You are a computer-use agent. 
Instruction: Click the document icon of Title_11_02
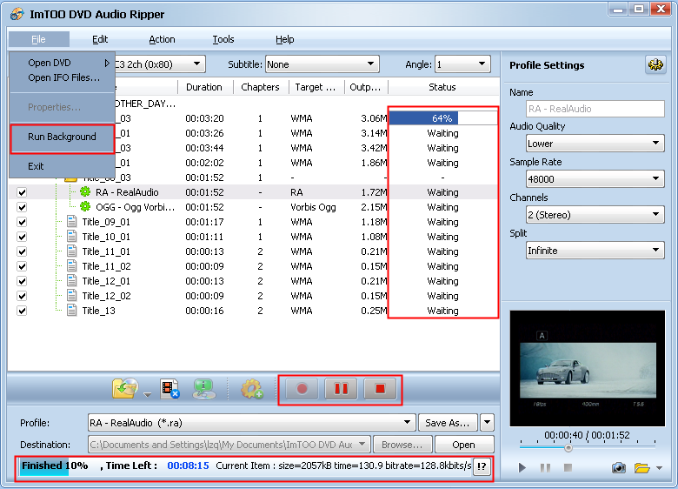[72, 265]
